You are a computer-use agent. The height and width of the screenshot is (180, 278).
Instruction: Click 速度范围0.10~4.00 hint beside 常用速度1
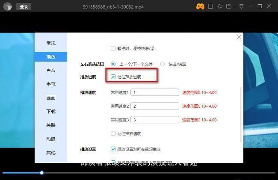tap(199, 92)
